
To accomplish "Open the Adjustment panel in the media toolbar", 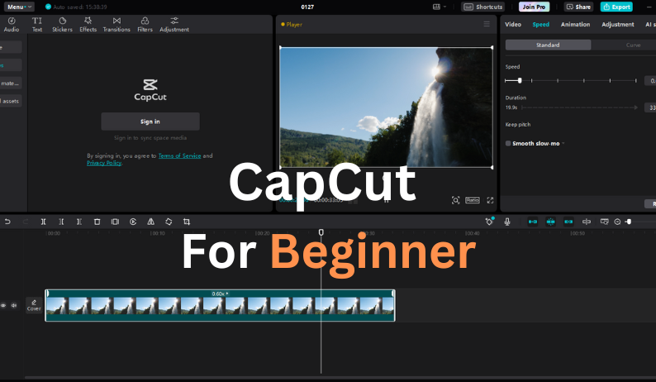I will [x=174, y=24].
